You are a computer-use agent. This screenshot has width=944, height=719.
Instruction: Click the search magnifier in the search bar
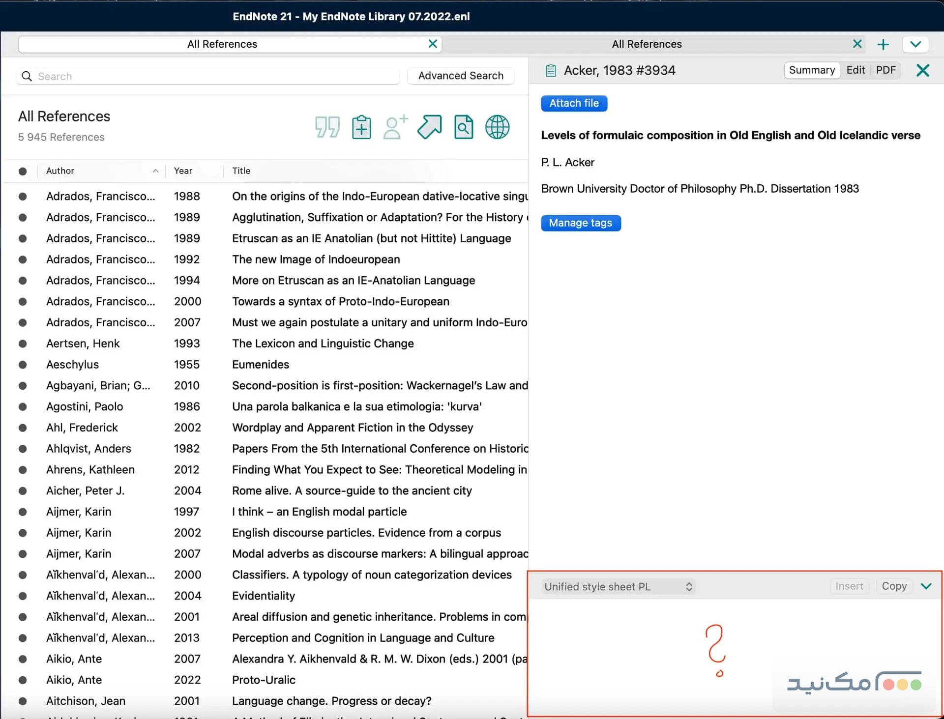tap(27, 76)
